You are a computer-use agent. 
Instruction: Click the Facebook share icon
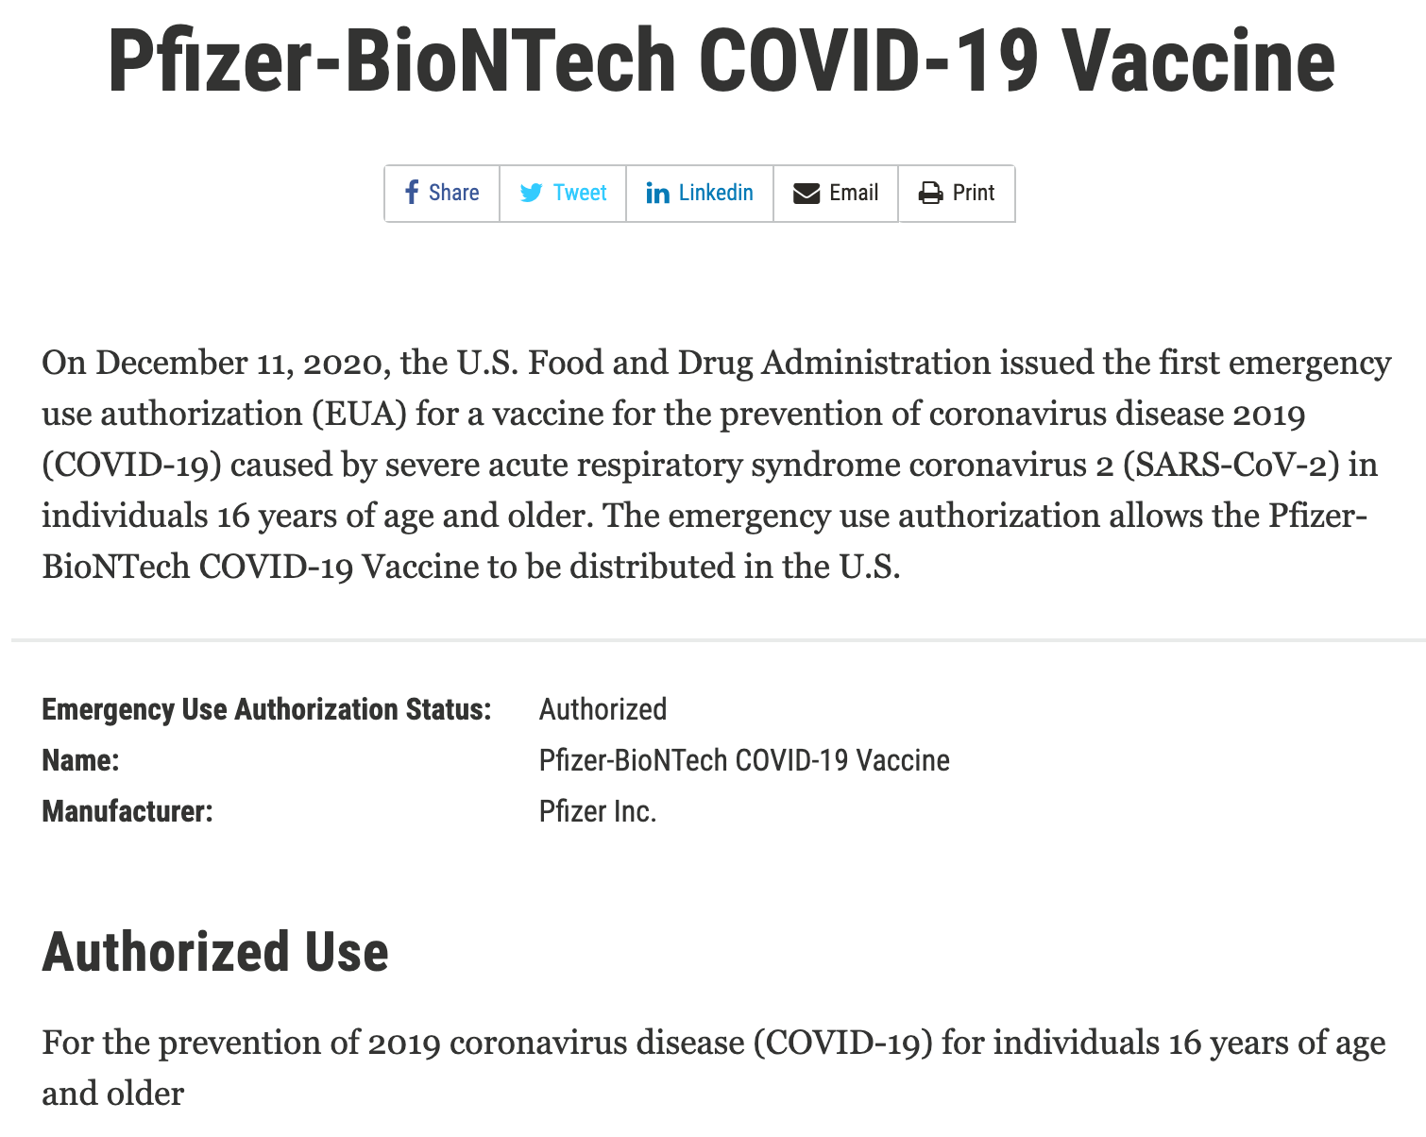[x=412, y=193]
